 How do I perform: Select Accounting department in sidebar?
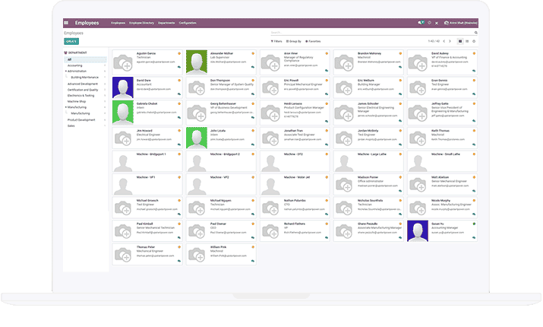[x=75, y=65]
